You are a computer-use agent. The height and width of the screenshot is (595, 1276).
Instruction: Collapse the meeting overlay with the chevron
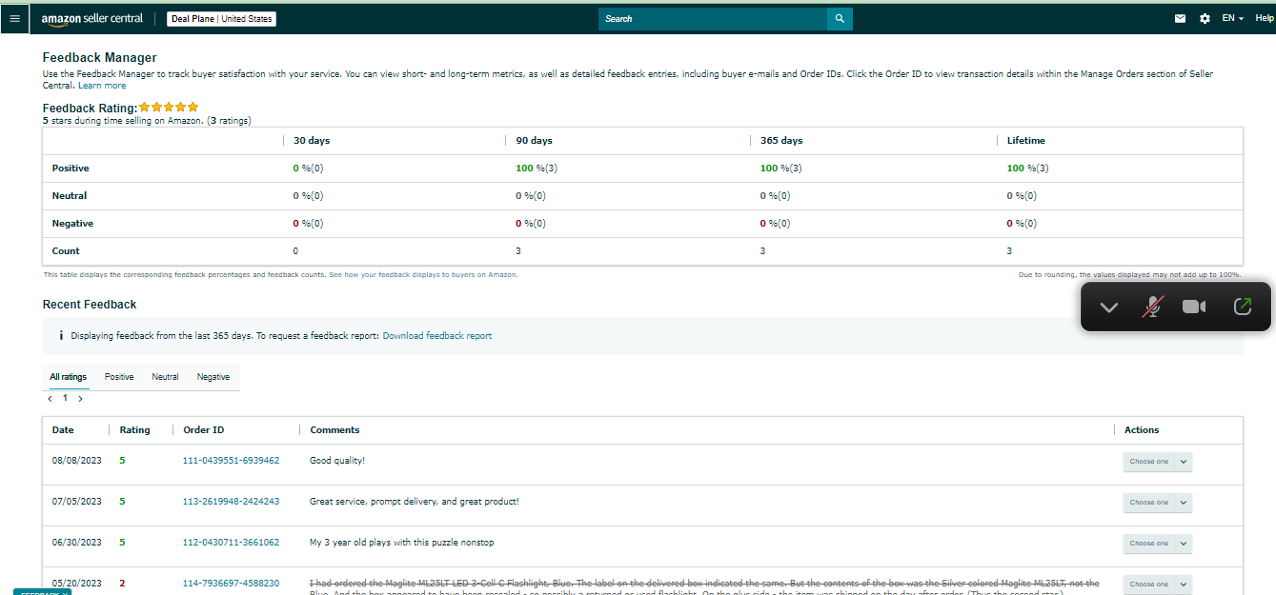click(1108, 307)
